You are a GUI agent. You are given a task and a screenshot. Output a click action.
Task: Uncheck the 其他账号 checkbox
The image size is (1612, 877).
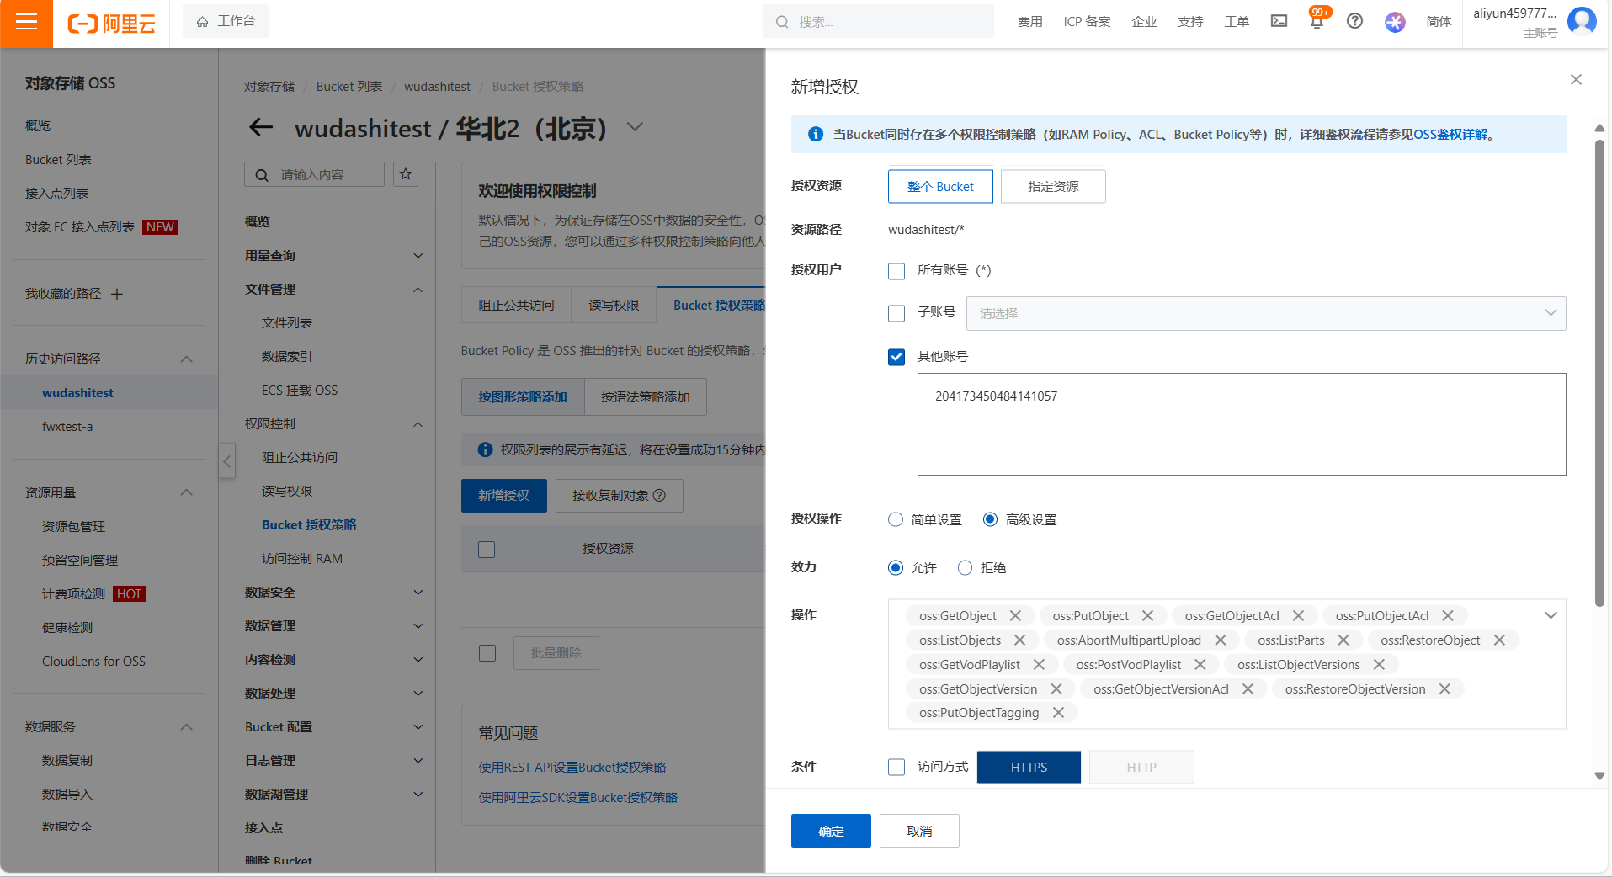[x=896, y=357]
